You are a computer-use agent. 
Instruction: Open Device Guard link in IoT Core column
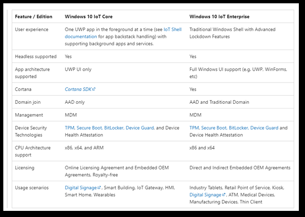click(x=141, y=128)
